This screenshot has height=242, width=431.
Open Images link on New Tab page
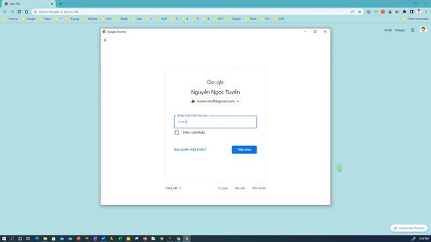400,30
